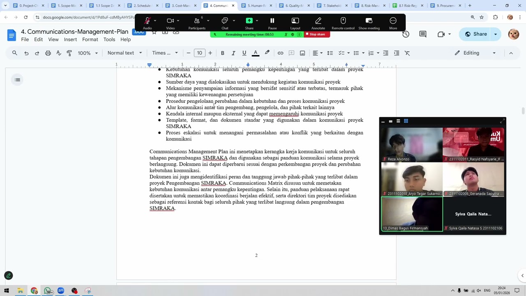
Task: Show the document outline sidebar
Action: 17,80
